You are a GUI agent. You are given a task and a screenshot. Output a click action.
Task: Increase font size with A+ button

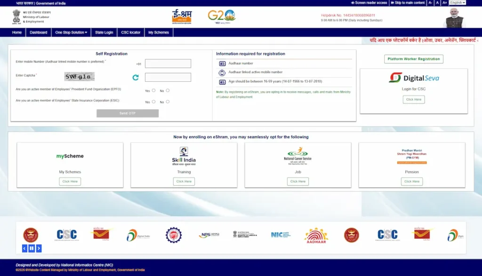coord(444,3)
